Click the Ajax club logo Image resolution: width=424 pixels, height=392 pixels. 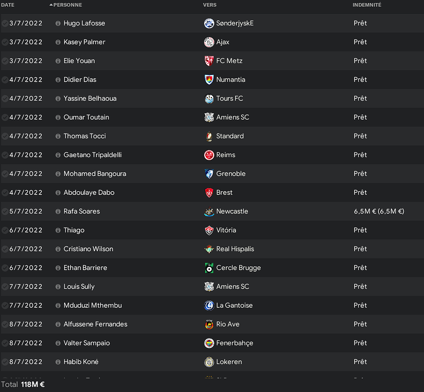(x=209, y=42)
